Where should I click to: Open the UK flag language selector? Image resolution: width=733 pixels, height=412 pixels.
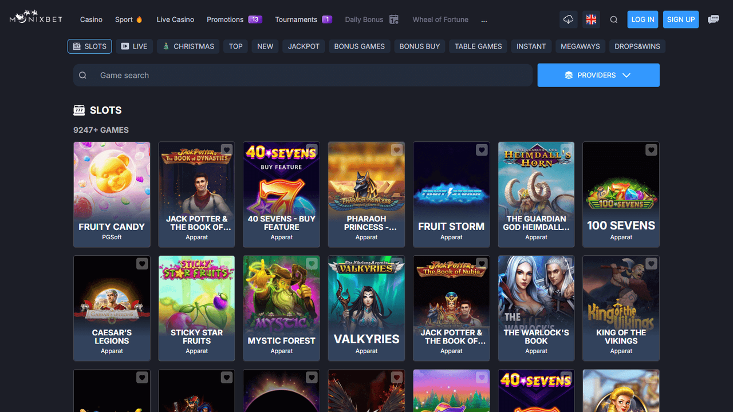(592, 19)
